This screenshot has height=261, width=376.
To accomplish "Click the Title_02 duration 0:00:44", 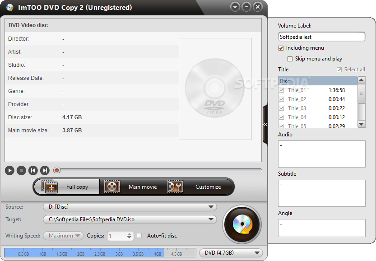I will (337, 99).
